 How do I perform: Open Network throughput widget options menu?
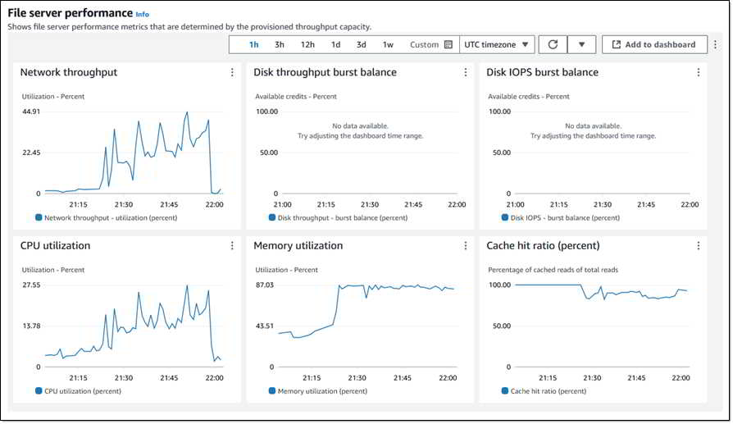[x=232, y=72]
